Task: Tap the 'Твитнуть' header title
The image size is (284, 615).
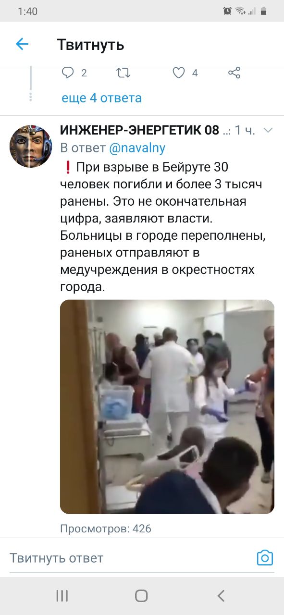Action: point(91,45)
